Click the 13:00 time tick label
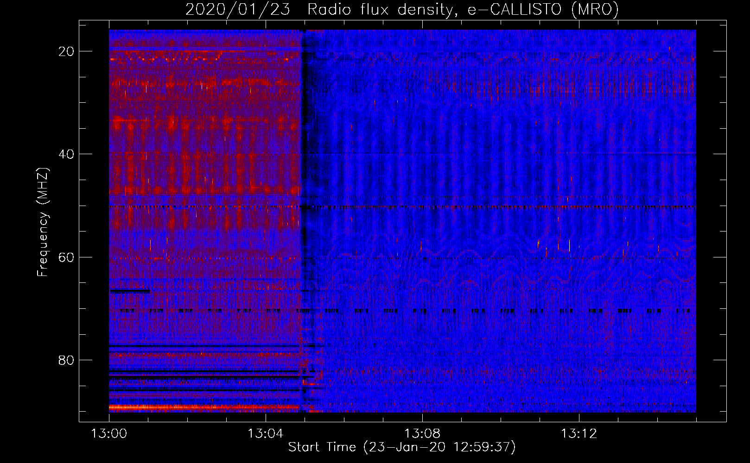 109,434
